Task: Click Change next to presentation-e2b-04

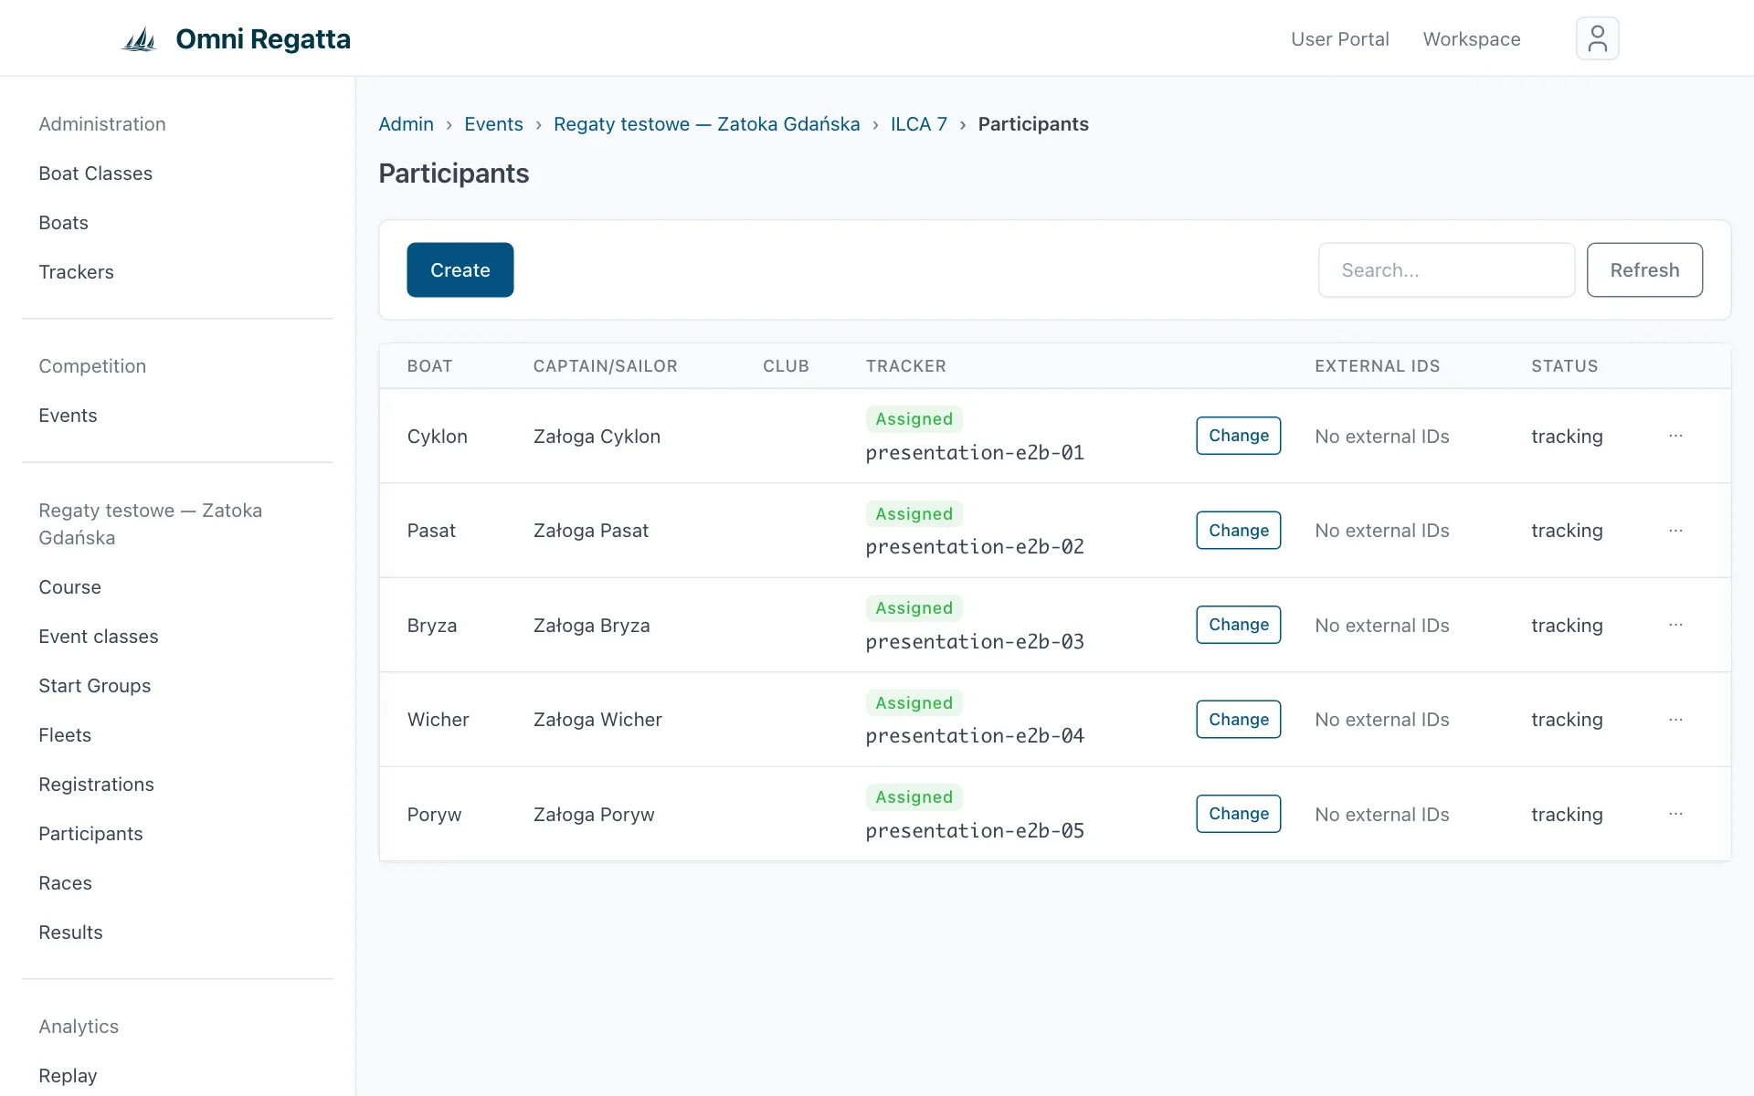Action: tap(1239, 720)
